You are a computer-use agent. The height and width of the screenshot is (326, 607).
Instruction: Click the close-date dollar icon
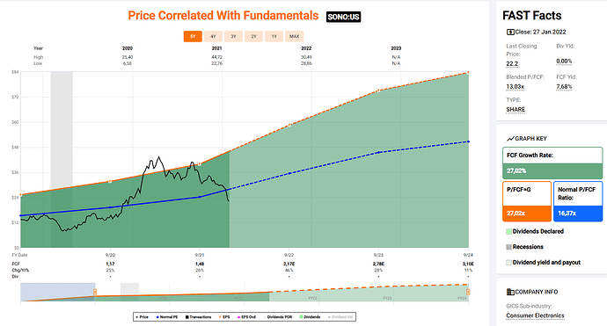point(510,33)
